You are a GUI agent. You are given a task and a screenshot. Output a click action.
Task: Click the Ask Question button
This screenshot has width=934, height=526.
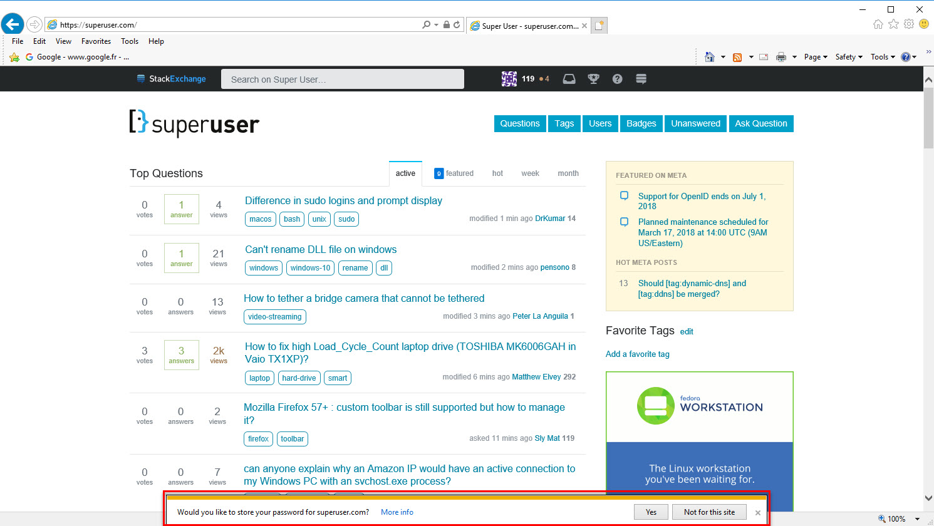tap(761, 123)
